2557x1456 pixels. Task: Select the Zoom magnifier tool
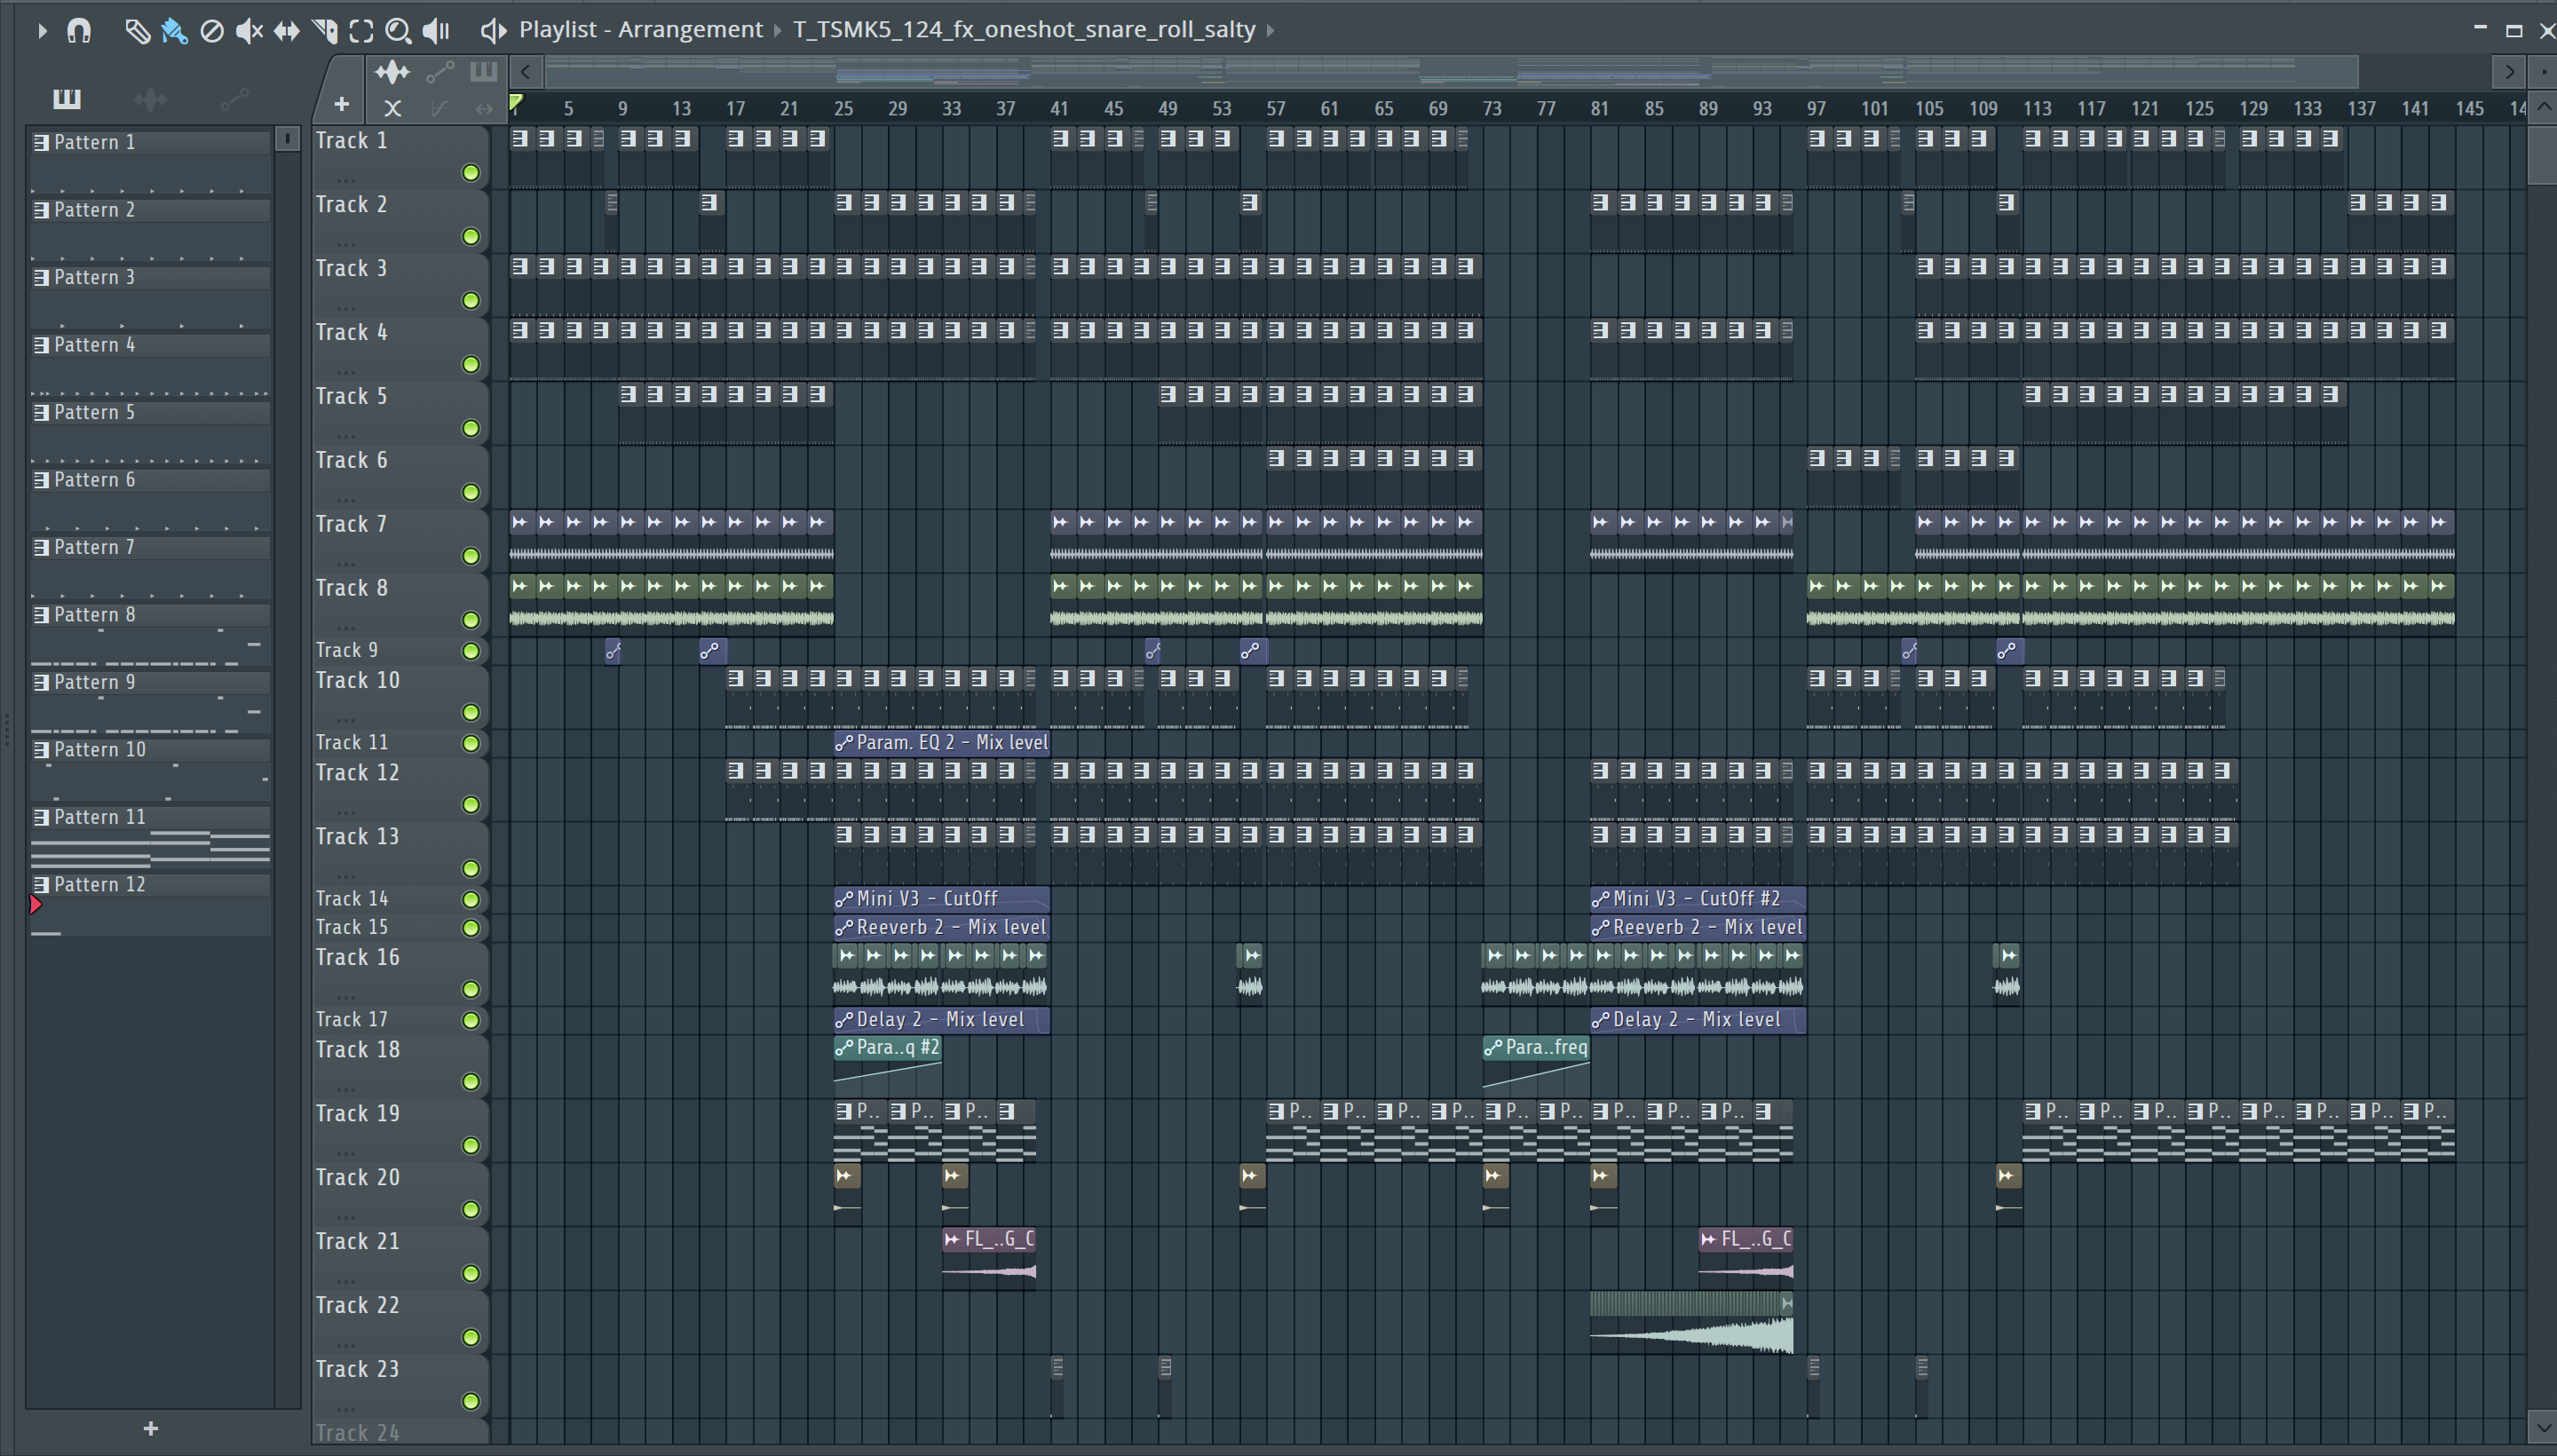[398, 31]
